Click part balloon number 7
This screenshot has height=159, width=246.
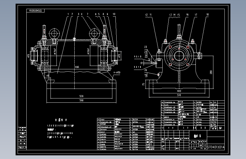click(88, 14)
